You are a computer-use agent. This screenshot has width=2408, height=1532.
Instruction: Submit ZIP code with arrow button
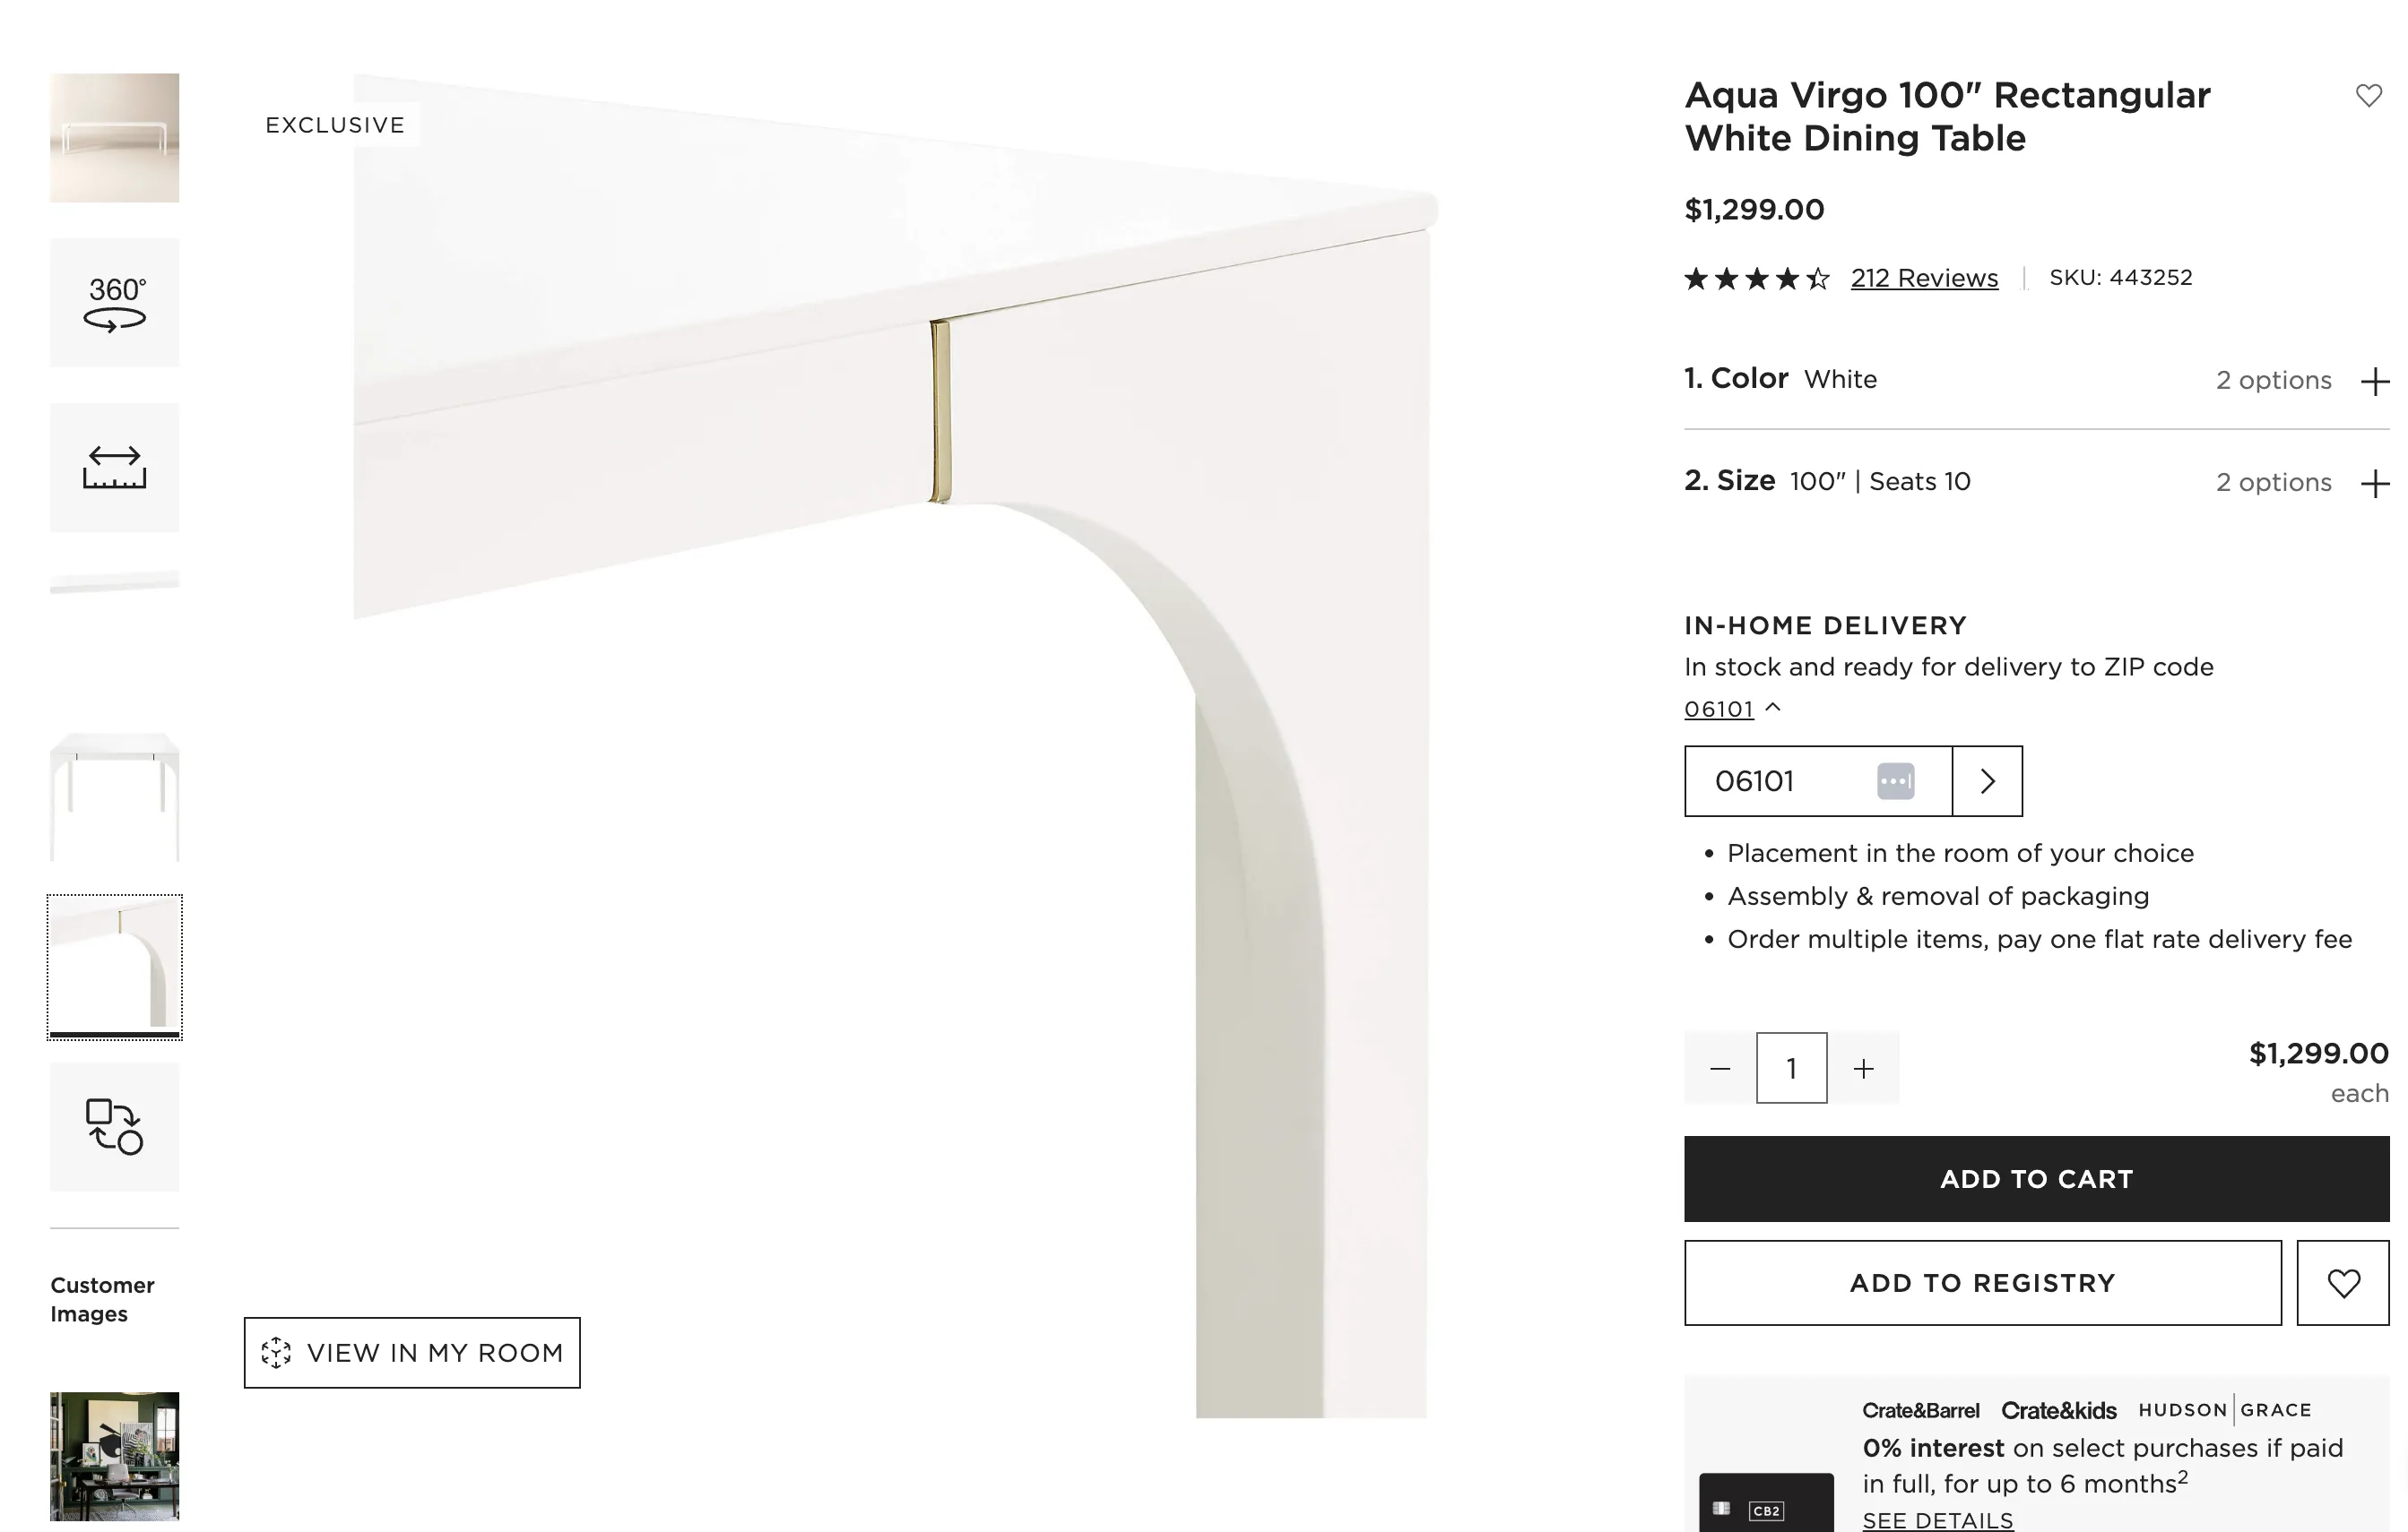[1987, 781]
